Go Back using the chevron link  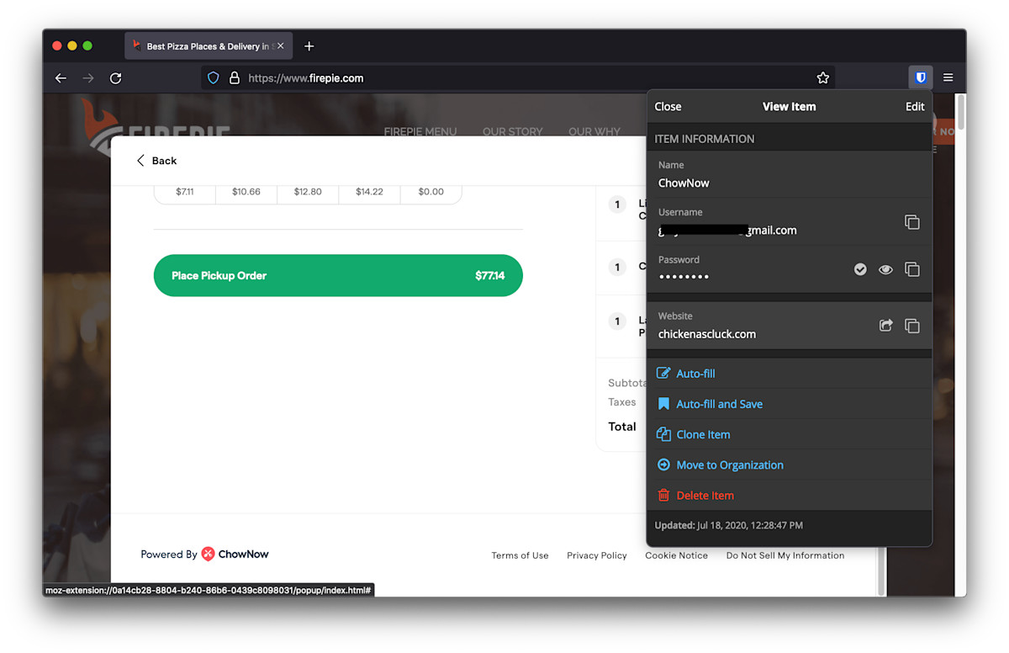[x=157, y=161]
